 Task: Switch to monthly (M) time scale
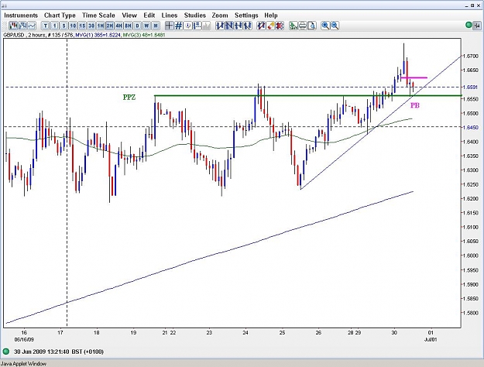click(156, 26)
